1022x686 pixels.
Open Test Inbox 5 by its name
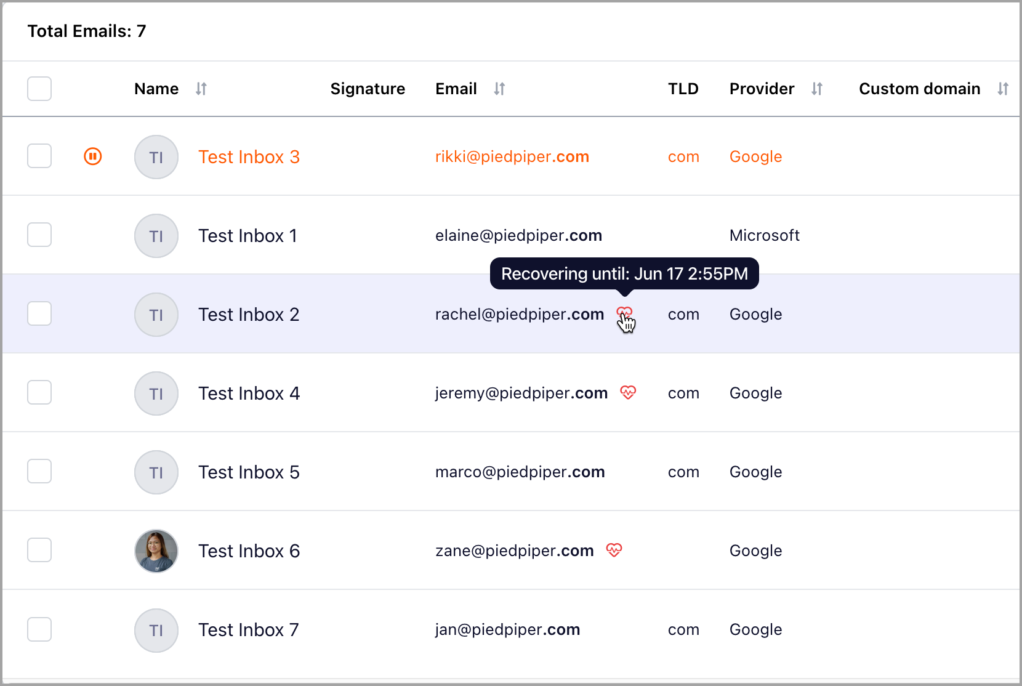249,472
